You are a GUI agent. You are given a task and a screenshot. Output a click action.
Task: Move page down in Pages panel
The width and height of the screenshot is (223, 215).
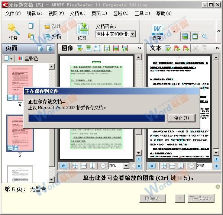49,48
